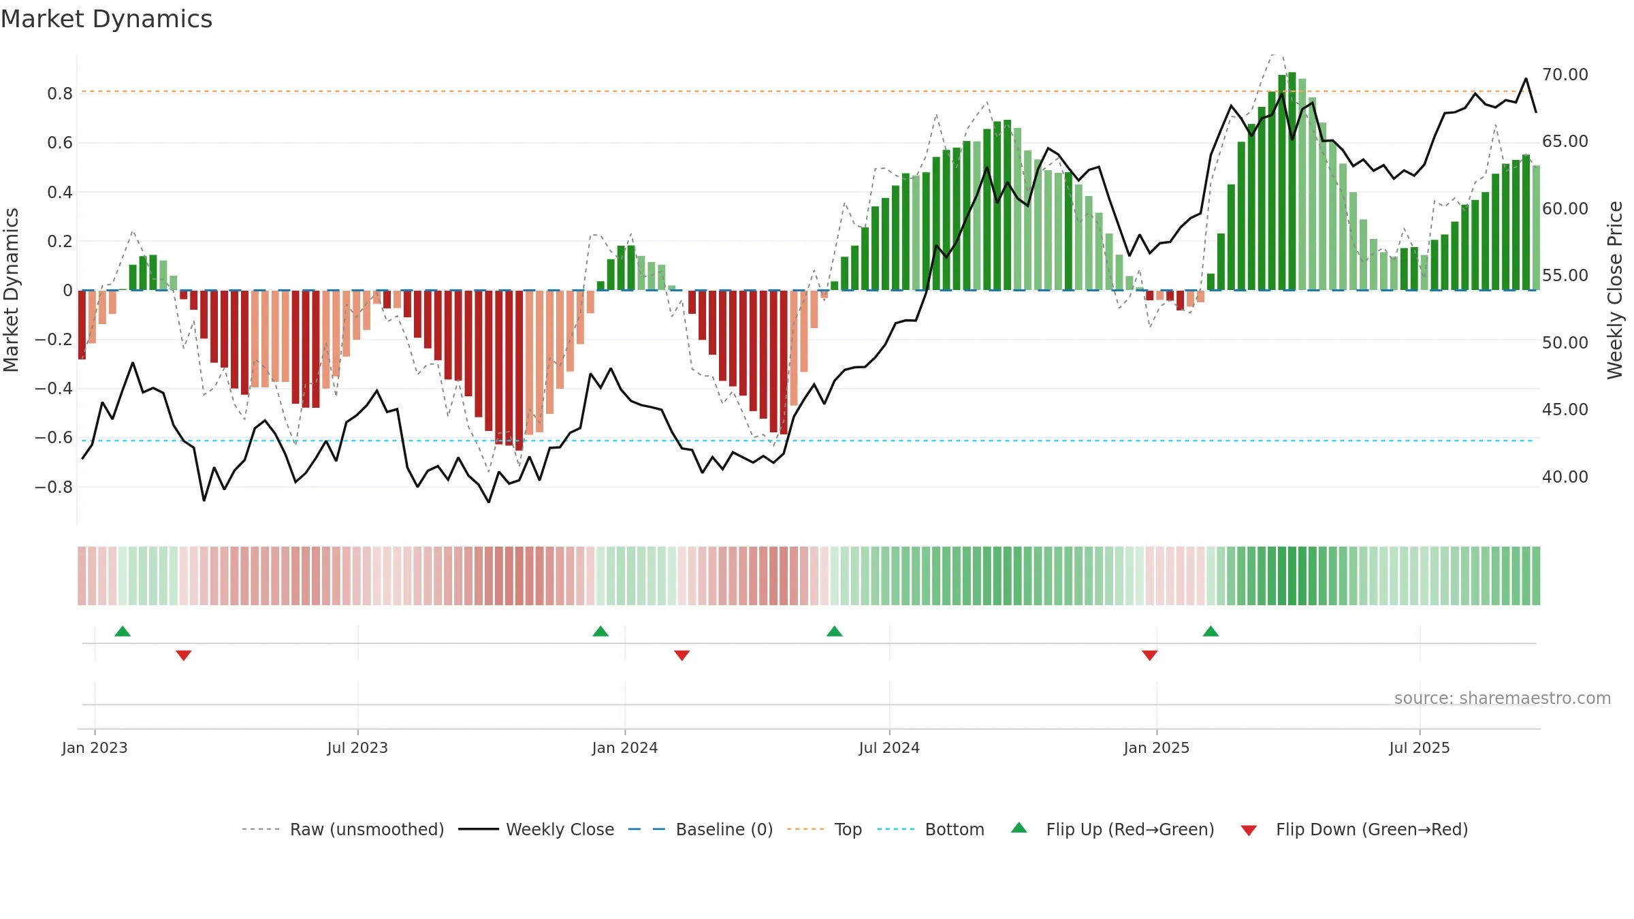Toggle the Top legend entry
1634x919 pixels.
[x=824, y=829]
